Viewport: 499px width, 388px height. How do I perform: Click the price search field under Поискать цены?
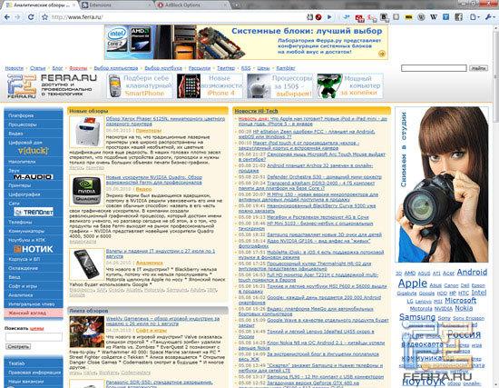pyautogui.click(x=34, y=337)
